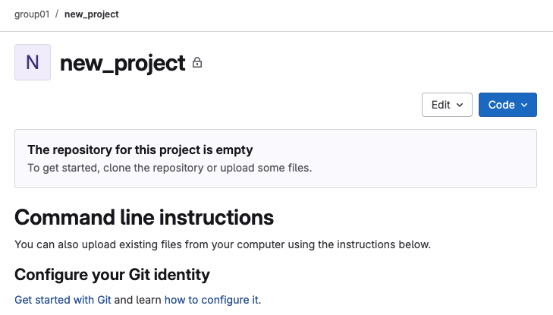The height and width of the screenshot is (315, 553).
Task: Go to group01 in the breadcrumb
Action: pos(32,14)
